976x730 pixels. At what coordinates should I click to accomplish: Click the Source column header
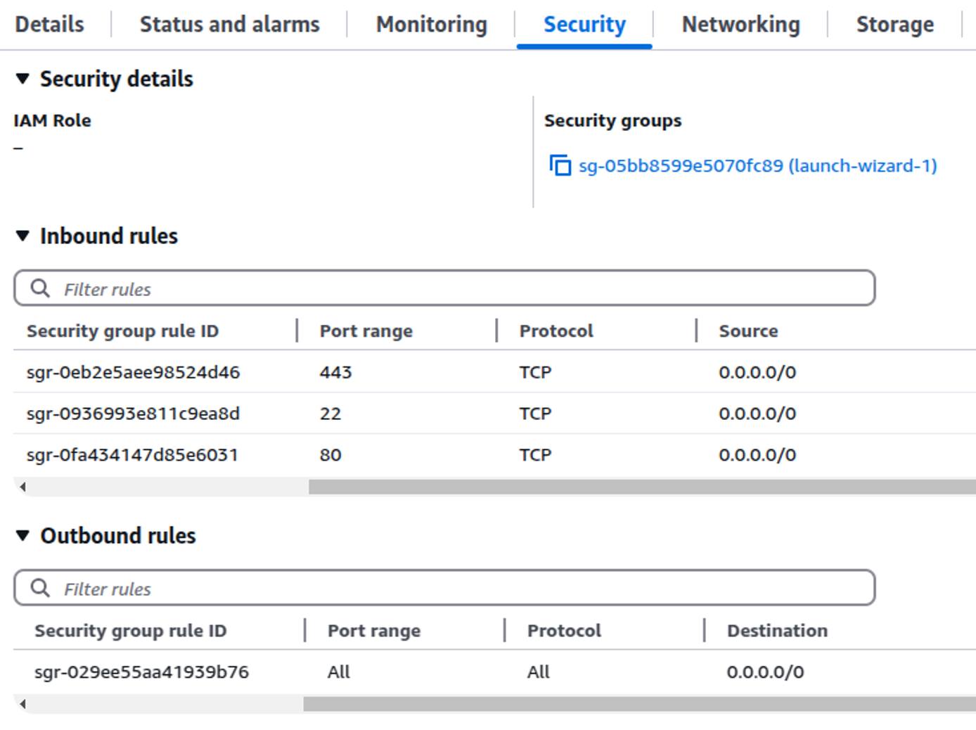click(x=748, y=331)
